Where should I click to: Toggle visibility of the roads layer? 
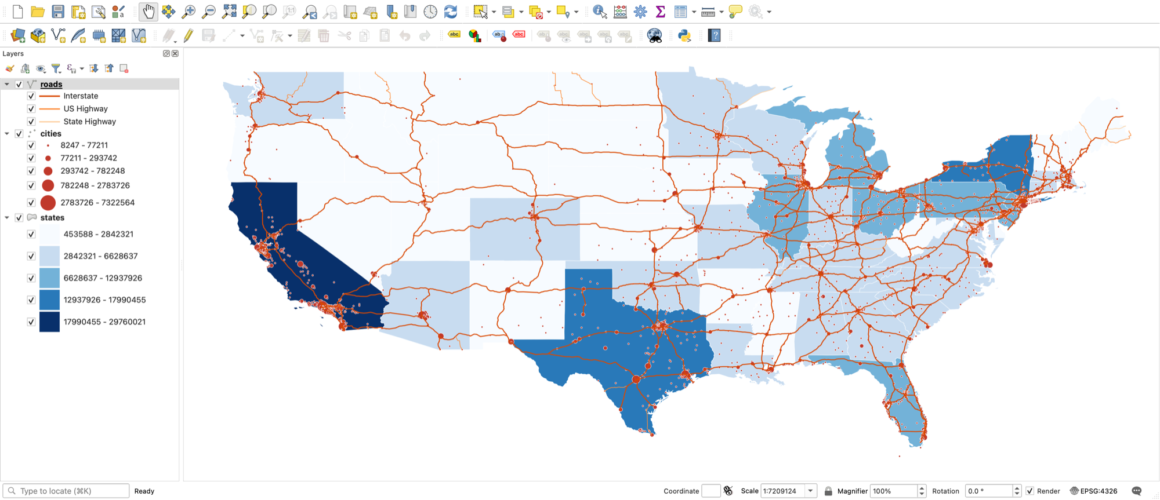tap(19, 84)
